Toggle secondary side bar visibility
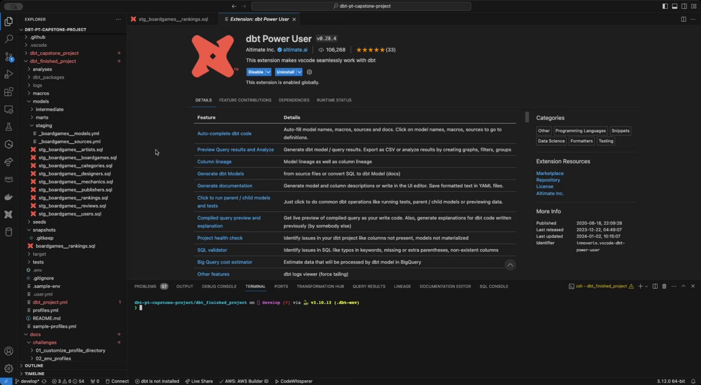The height and width of the screenshot is (385, 701). (x=683, y=6)
